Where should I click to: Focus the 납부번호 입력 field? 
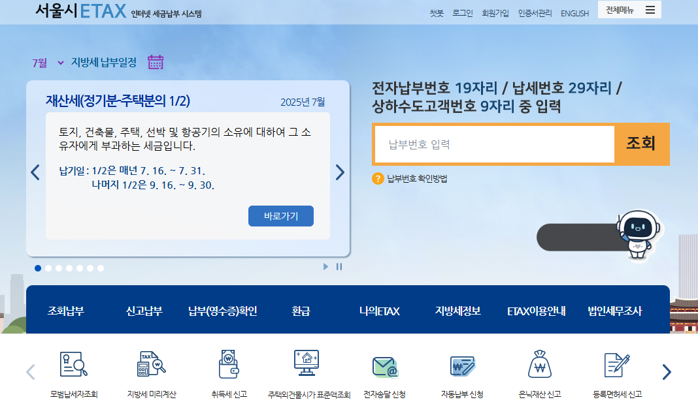click(x=495, y=144)
